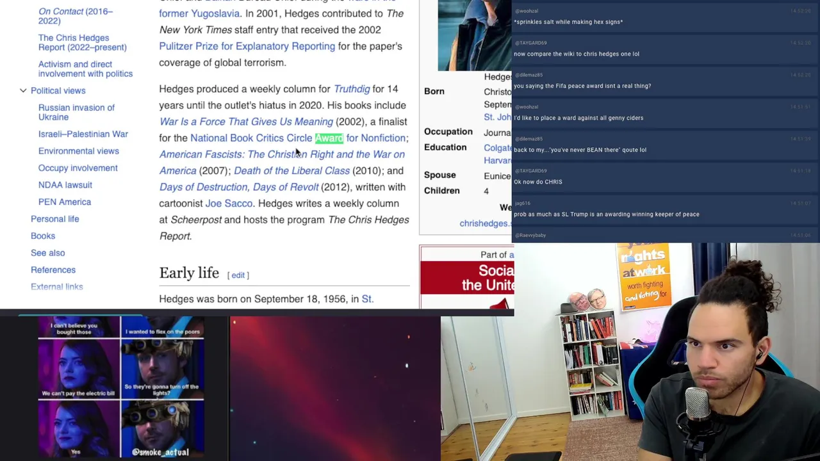Click the 'you've never BEAN there' message
This screenshot has width=820, height=461.
point(580,150)
